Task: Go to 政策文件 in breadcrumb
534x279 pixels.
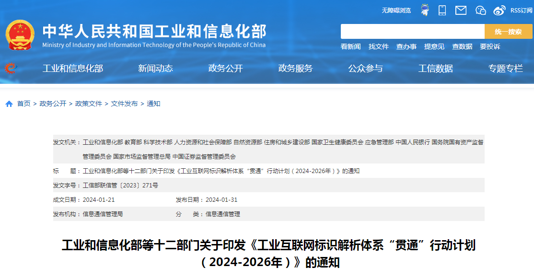Action: (x=89, y=104)
